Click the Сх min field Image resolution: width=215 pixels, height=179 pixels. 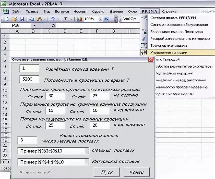100,110
